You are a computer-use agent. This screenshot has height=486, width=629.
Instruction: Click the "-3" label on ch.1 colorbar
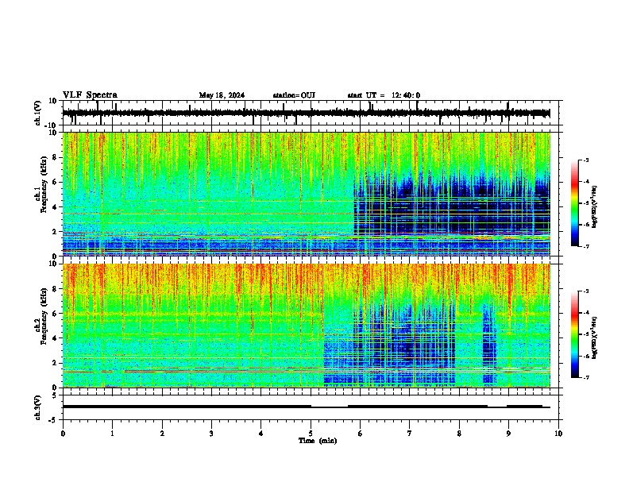click(586, 160)
